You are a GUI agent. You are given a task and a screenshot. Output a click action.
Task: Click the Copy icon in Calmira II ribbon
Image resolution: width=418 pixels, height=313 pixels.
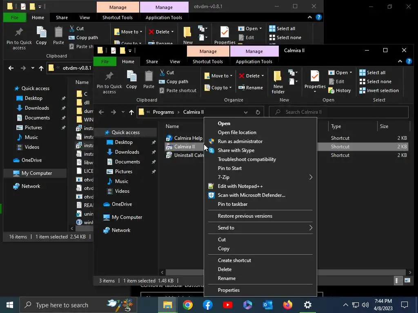(131, 79)
